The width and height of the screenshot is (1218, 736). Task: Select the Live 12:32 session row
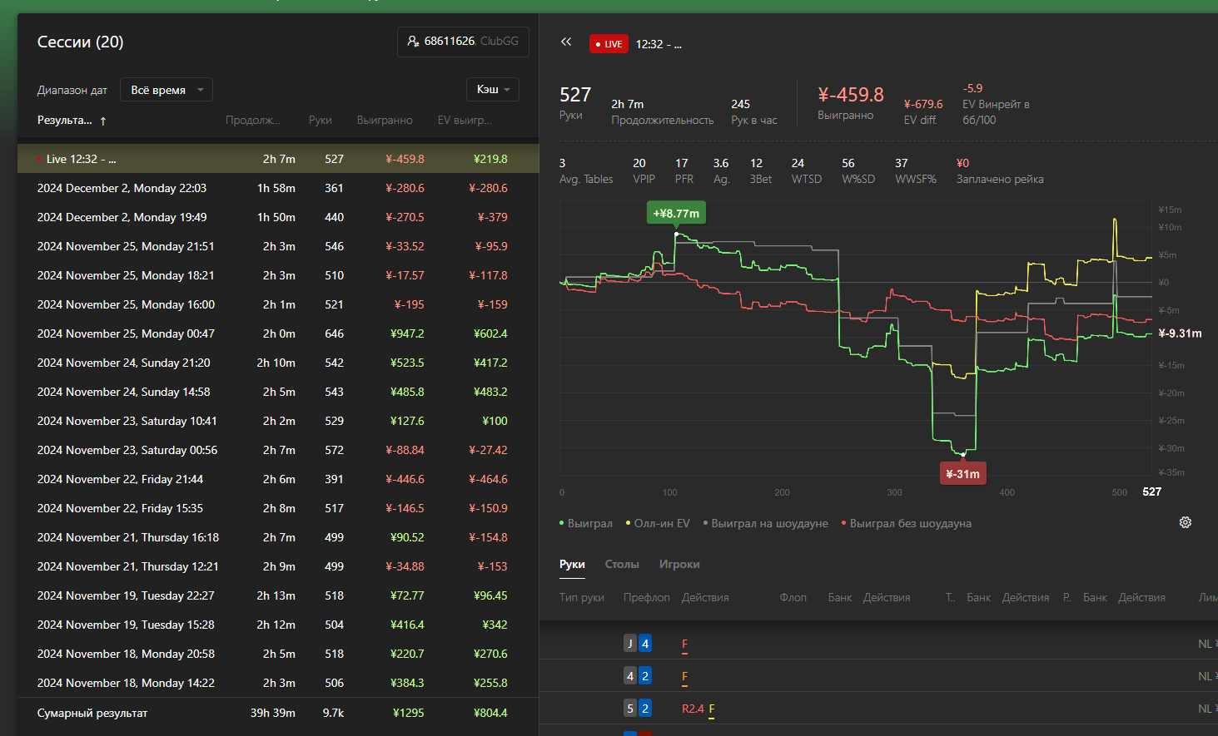(x=278, y=159)
